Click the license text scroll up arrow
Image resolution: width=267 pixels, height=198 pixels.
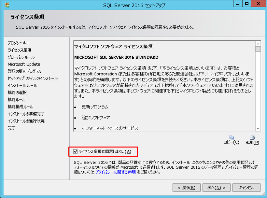pos(258,44)
